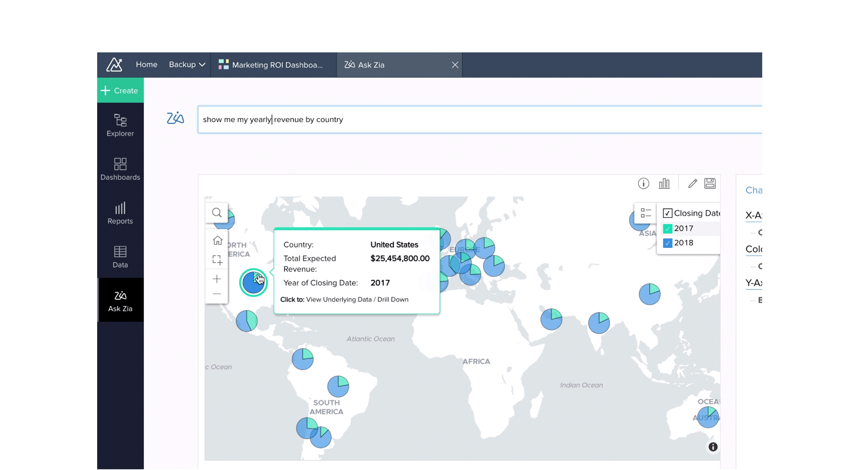Navigate to Reports section
This screenshot has width=859, height=470.
point(120,213)
